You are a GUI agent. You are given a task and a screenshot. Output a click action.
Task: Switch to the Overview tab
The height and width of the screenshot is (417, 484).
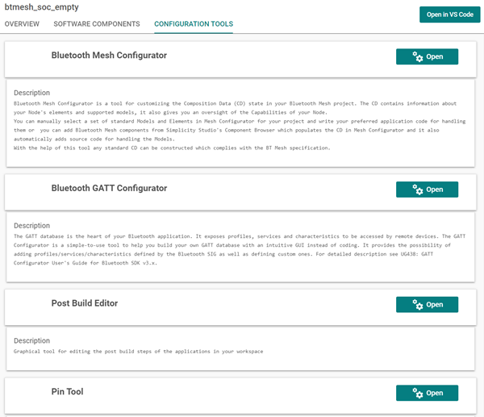click(22, 24)
